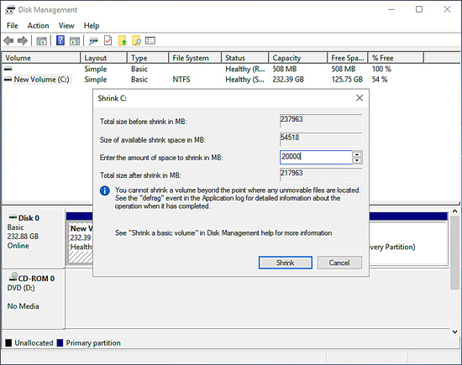Click the folder with green arrow icon
The height and width of the screenshot is (365, 462).
[123, 40]
